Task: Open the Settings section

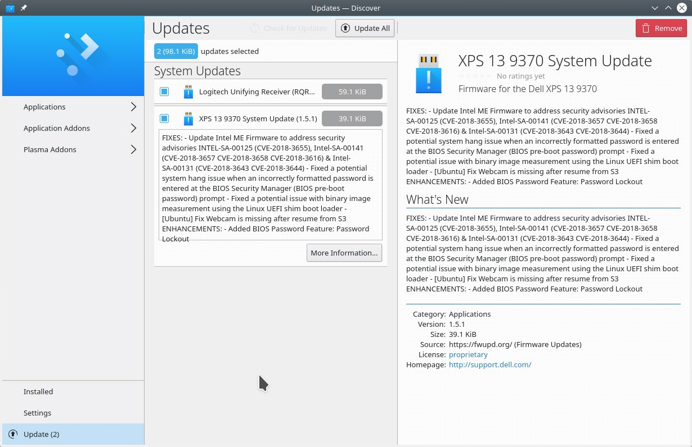Action: click(73, 413)
